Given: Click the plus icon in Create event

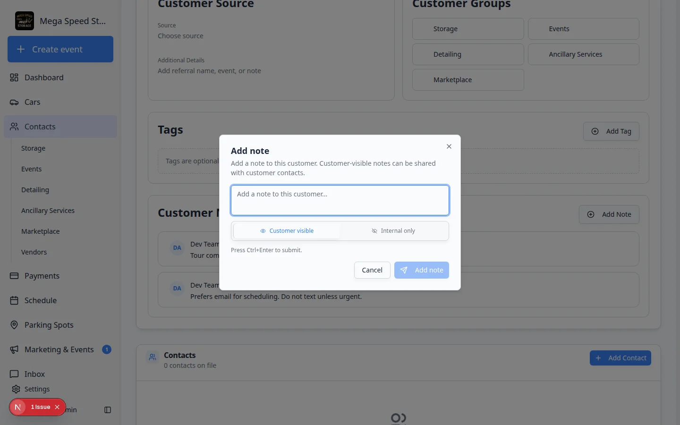Looking at the screenshot, I should [21, 49].
